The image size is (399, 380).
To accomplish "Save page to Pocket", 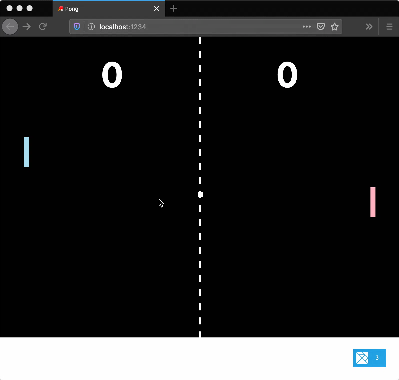I will tap(320, 27).
